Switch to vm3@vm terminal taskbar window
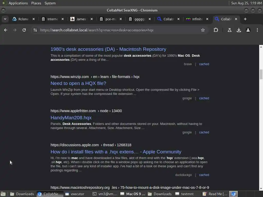 click(105, 194)
